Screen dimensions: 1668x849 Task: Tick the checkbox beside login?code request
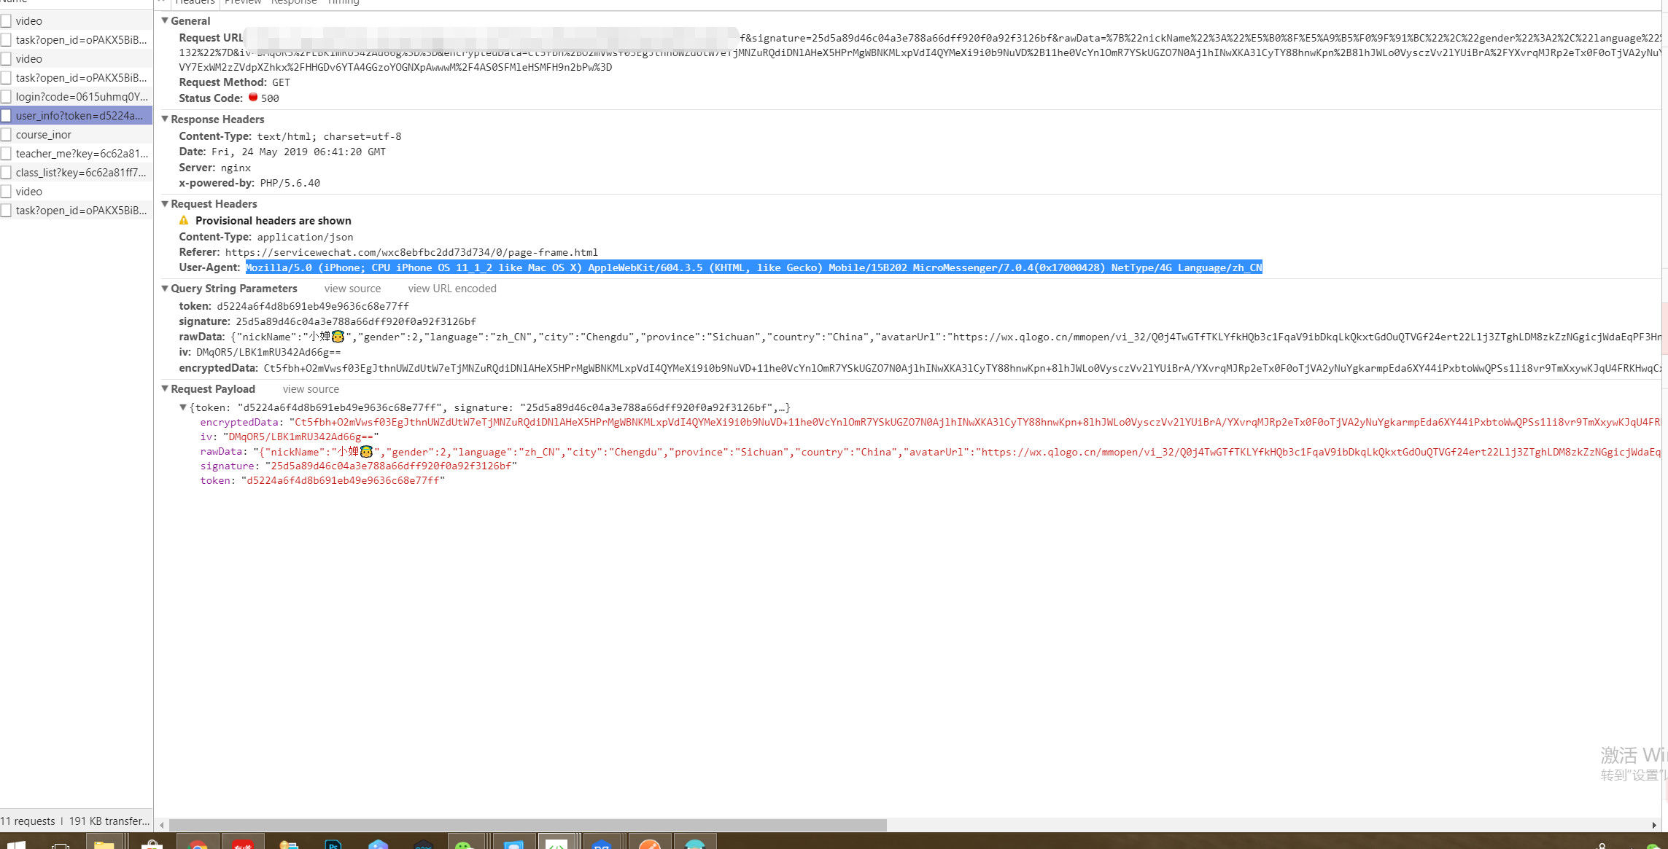pos(7,97)
